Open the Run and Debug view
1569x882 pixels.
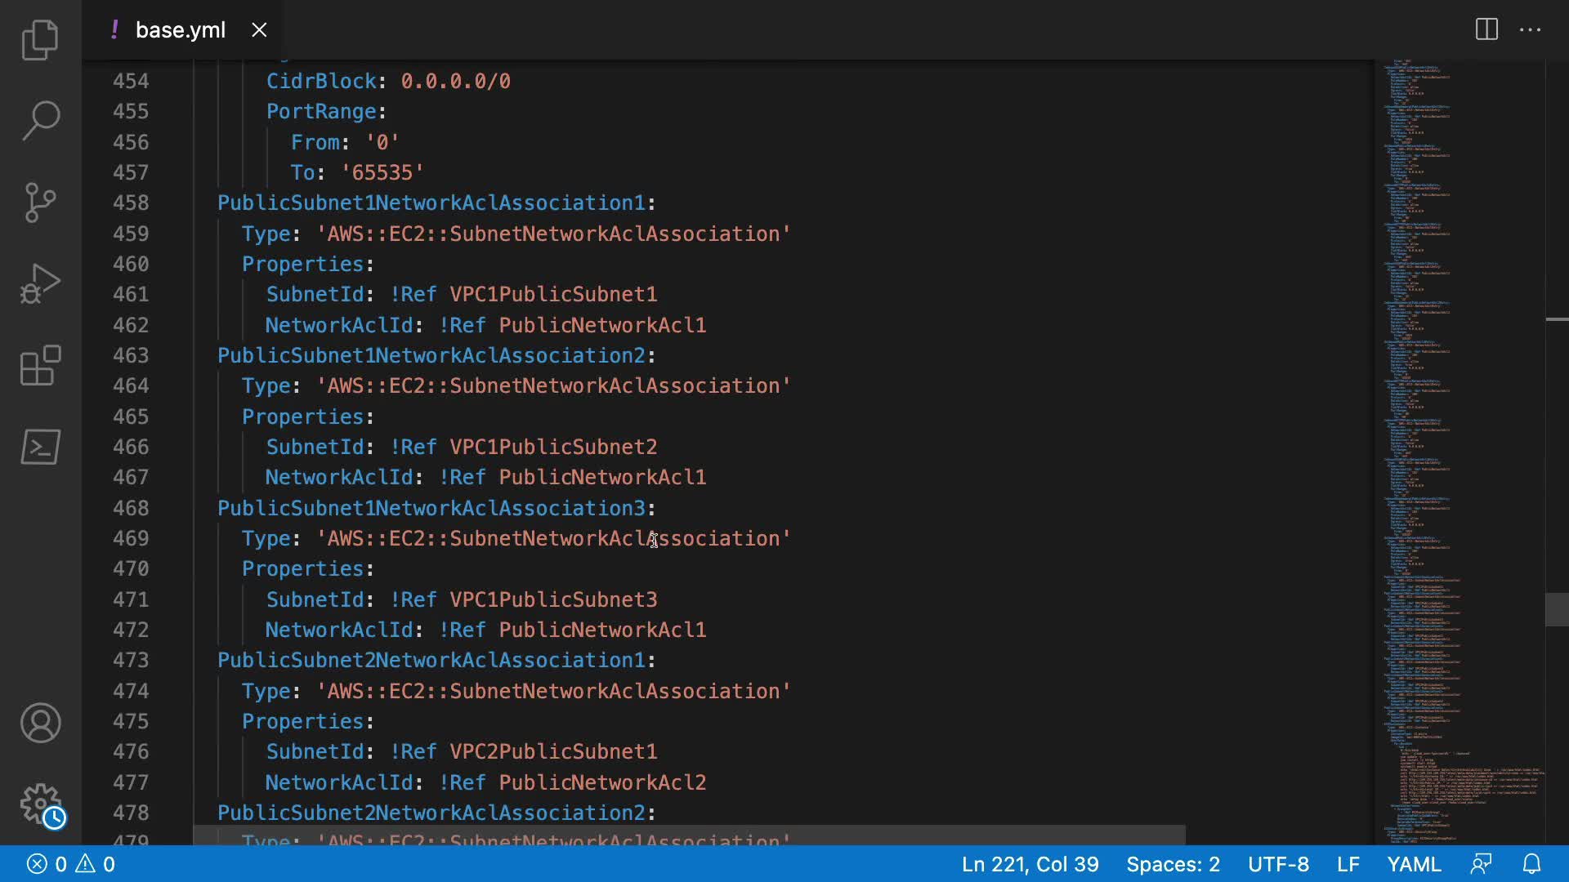click(40, 283)
